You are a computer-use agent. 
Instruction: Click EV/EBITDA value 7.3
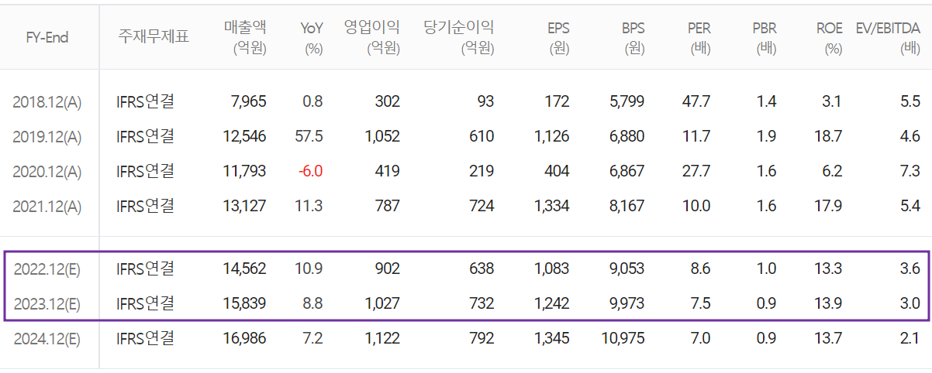[x=911, y=171]
